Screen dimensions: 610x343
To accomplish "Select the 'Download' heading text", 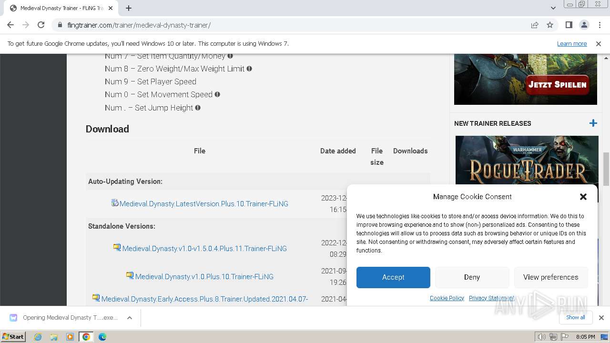I will [107, 129].
